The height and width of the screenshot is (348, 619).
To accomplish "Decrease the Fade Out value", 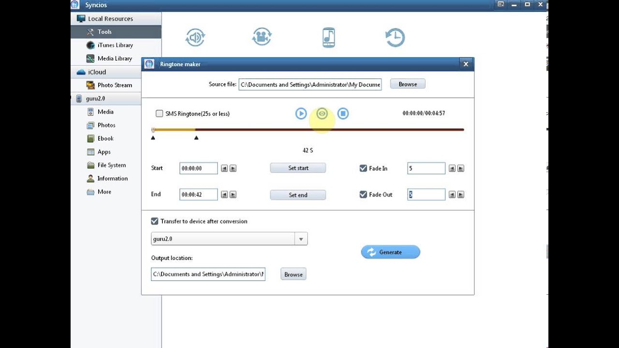I will click(x=452, y=195).
